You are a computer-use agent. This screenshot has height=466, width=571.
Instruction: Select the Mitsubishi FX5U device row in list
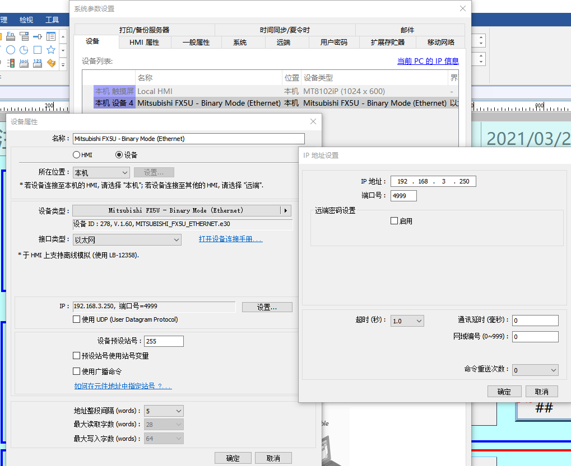pos(208,103)
